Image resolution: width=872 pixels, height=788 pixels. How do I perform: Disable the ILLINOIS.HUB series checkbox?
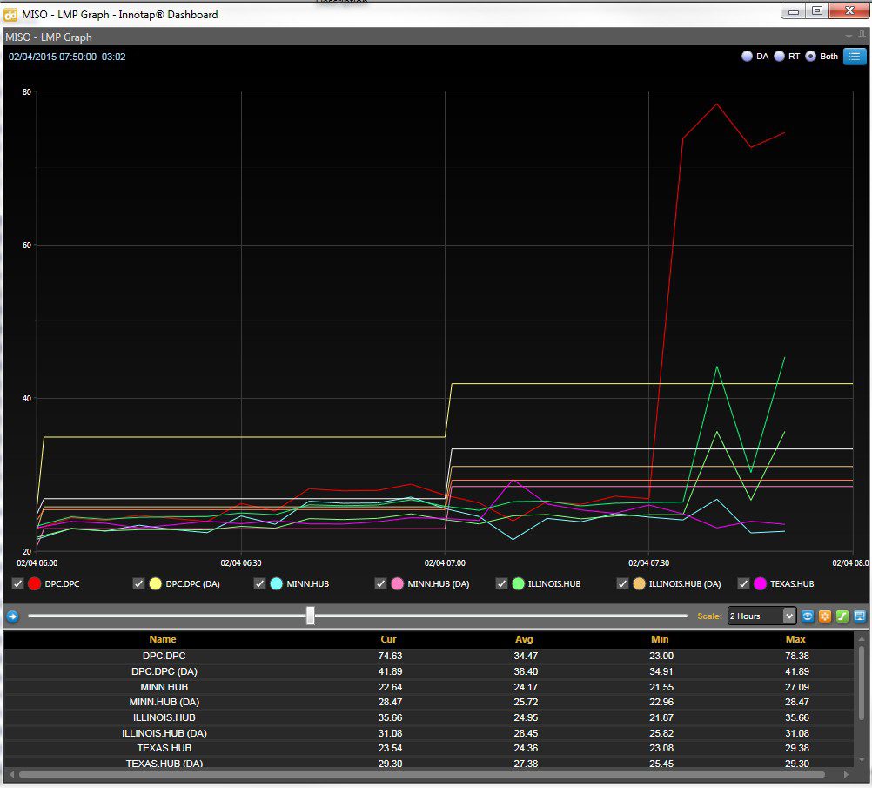(501, 583)
